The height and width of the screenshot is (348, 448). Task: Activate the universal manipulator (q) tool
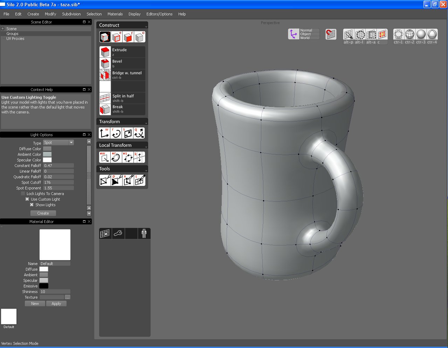[x=139, y=133]
